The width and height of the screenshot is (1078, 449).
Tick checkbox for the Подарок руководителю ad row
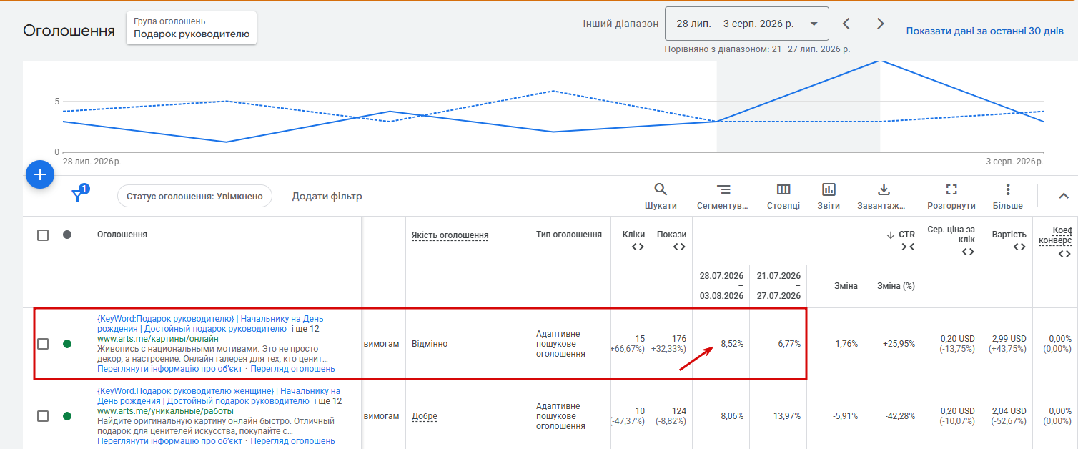pyautogui.click(x=43, y=344)
